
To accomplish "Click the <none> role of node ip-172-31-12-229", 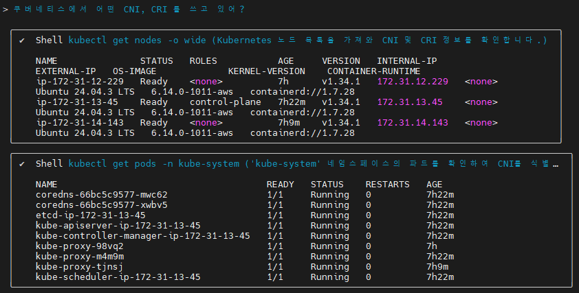I will pyautogui.click(x=206, y=82).
